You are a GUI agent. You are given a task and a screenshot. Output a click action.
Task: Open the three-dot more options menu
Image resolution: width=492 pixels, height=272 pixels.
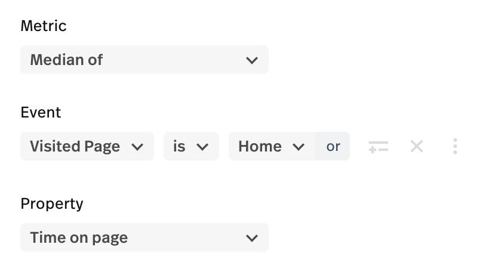[x=455, y=146]
